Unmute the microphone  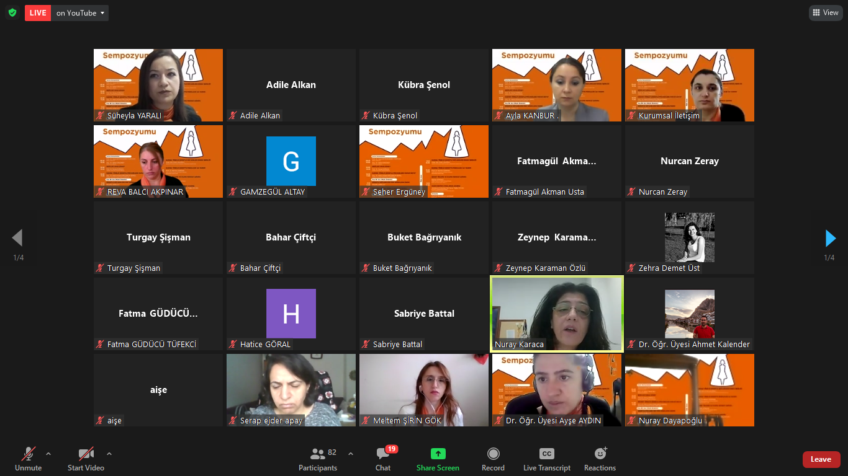pos(28,454)
